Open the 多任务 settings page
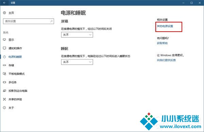The image size is (204, 132). (13, 82)
